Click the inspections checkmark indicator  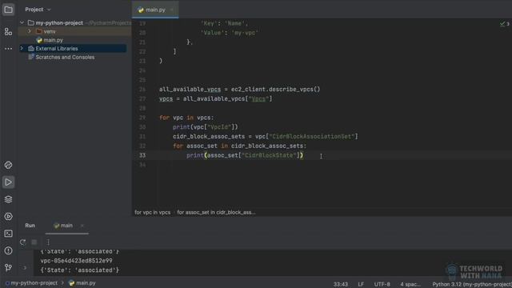point(505,24)
